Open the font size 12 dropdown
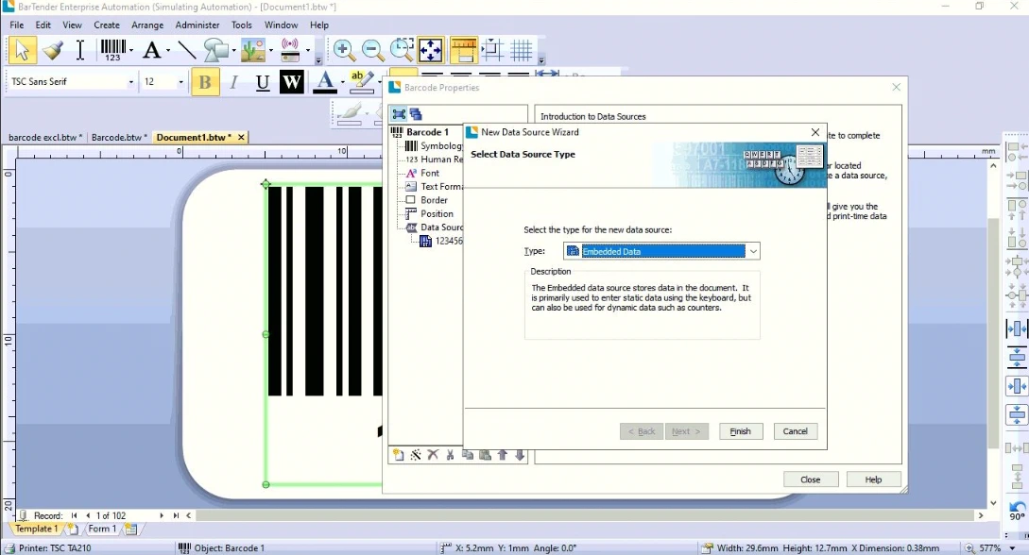Screen dimensions: 1029x555 click(x=180, y=82)
